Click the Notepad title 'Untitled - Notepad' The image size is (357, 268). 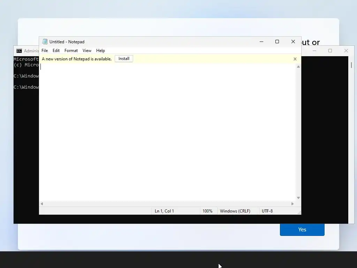67,42
